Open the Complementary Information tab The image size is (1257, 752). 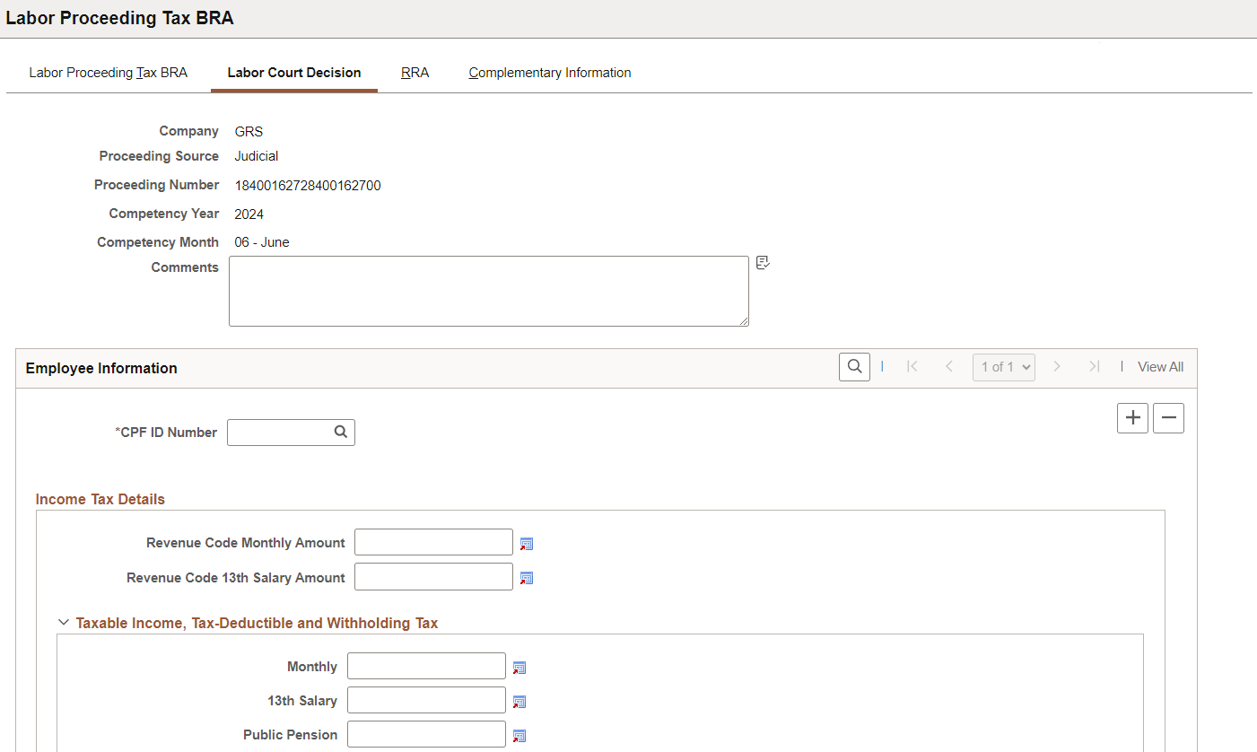click(x=550, y=73)
